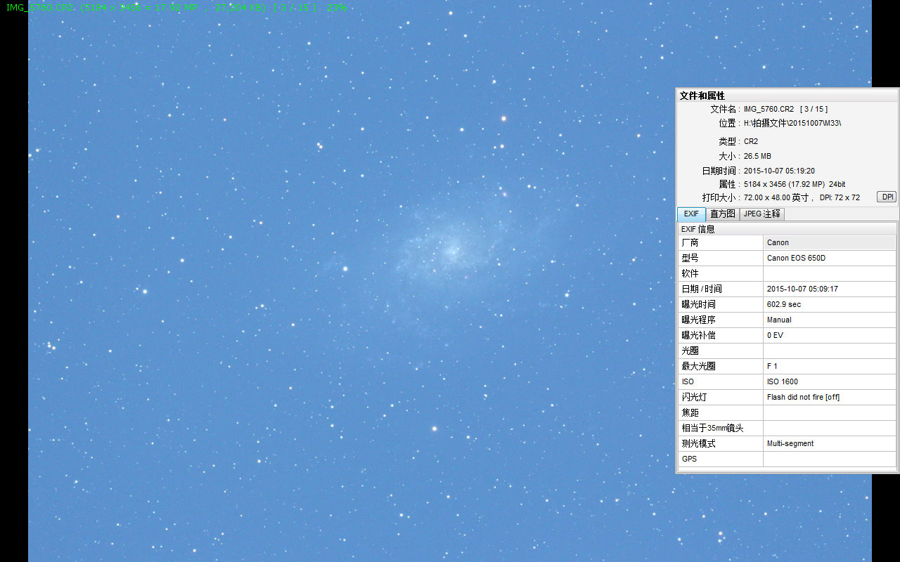Screen dimensions: 900x562
Task: Switch to the EXIF tab
Action: (x=691, y=214)
